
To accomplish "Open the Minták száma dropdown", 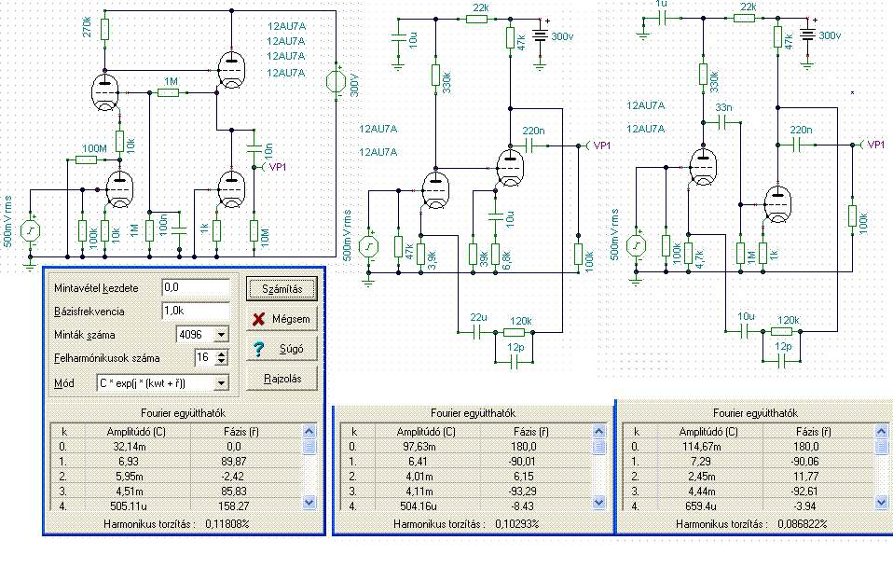I will (x=222, y=335).
